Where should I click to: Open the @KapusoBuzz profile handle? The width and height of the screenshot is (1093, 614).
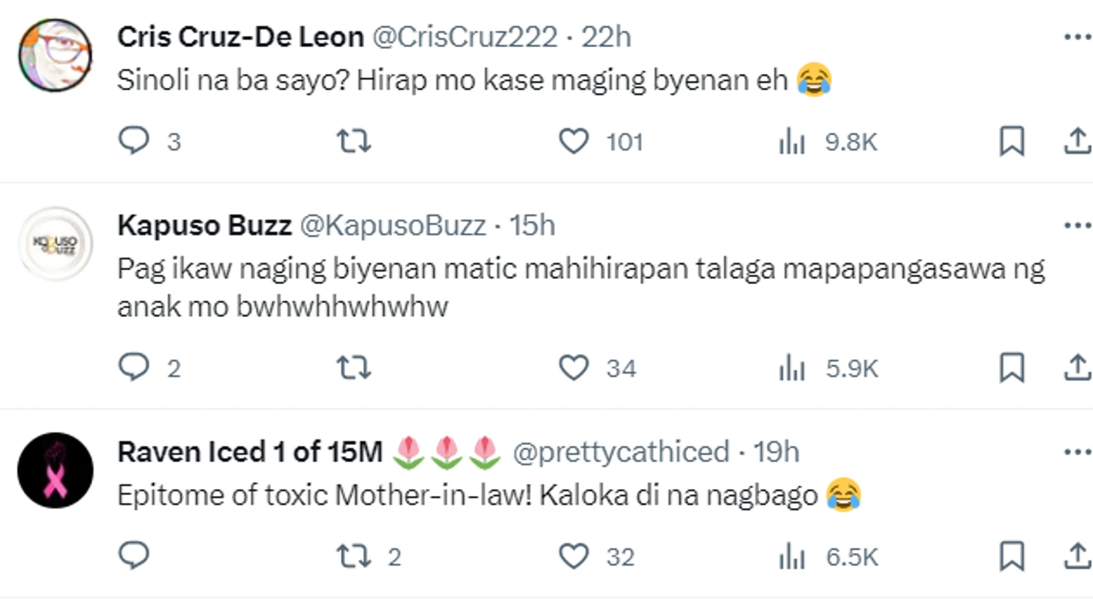point(393,226)
